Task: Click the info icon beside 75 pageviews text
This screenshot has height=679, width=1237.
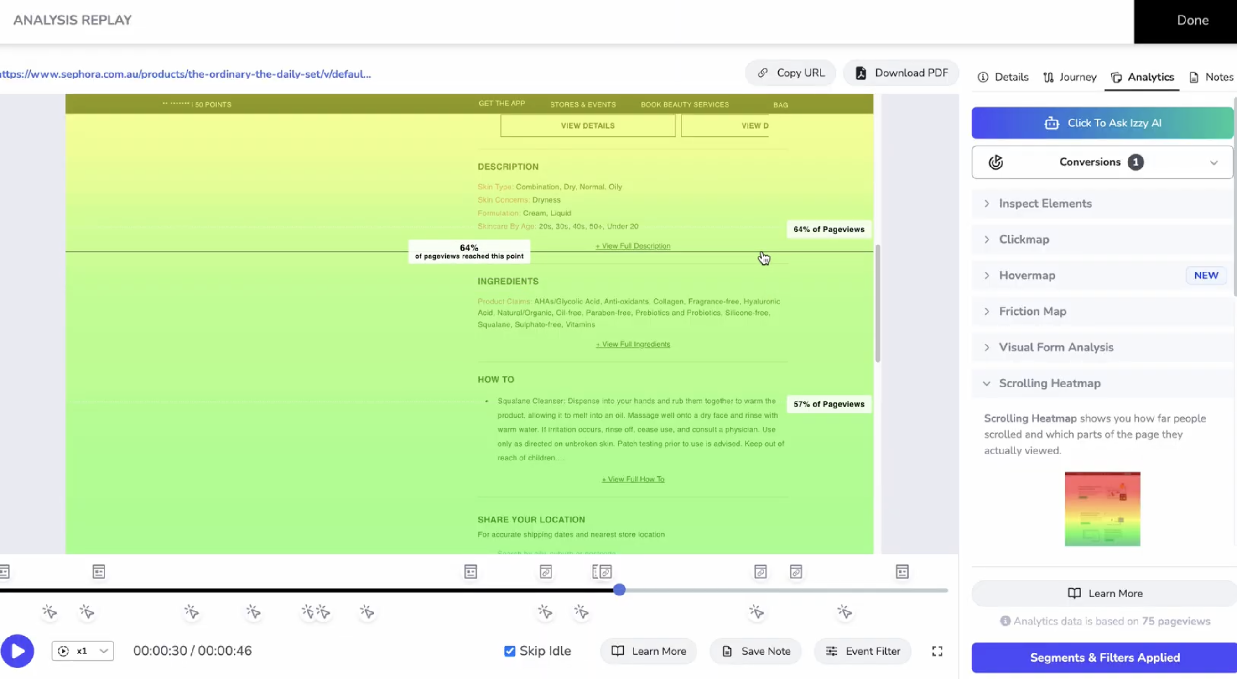Action: click(1006, 622)
